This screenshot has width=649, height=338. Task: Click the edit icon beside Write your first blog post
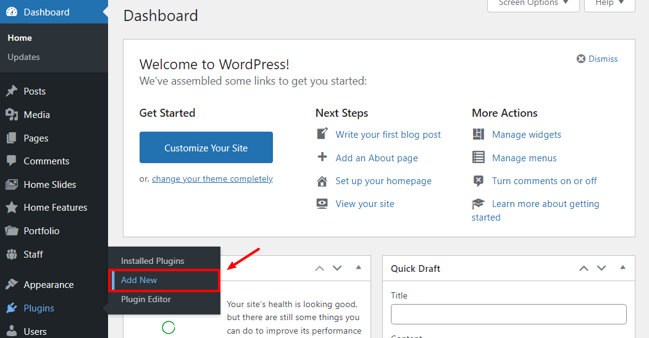coord(322,134)
